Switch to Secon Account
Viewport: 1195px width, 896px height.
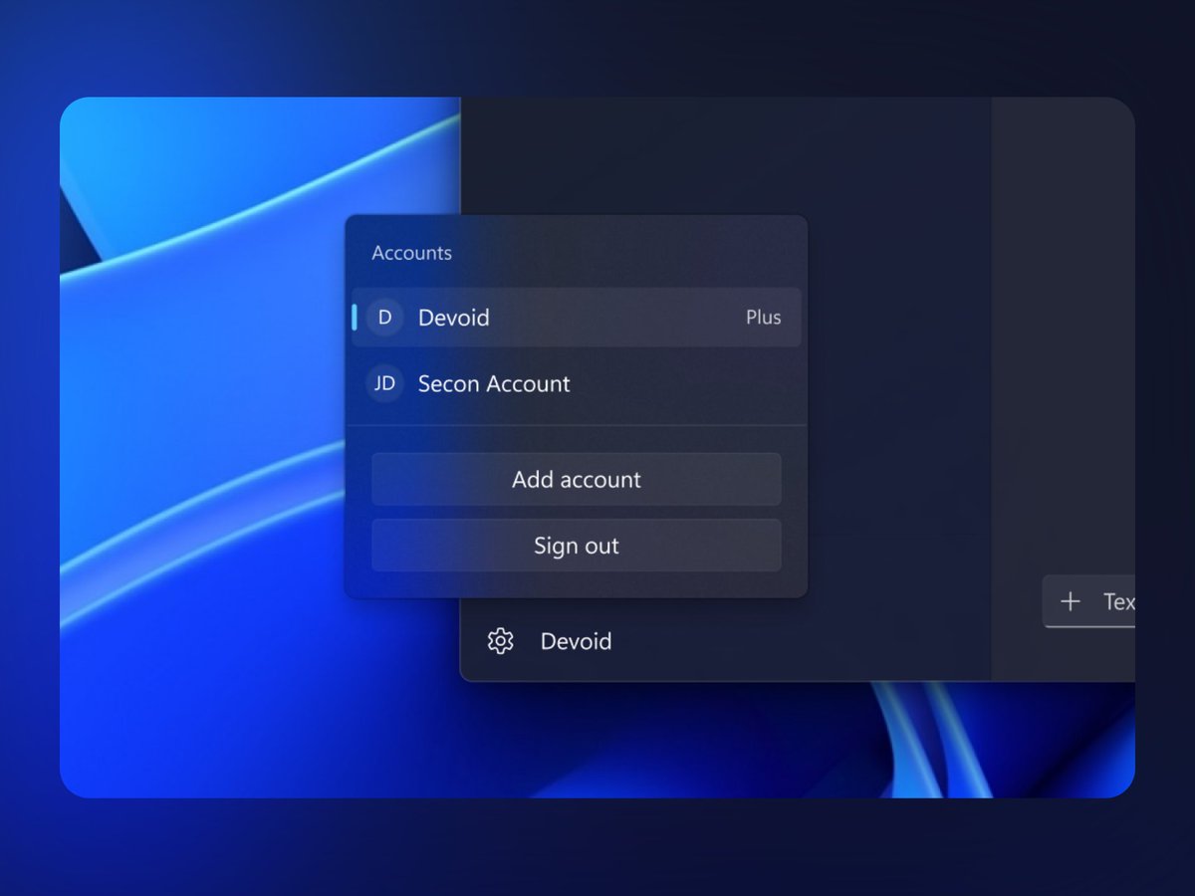pyautogui.click(x=577, y=383)
